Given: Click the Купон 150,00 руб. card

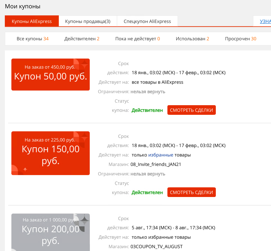Looking at the screenshot, I should point(50,153).
